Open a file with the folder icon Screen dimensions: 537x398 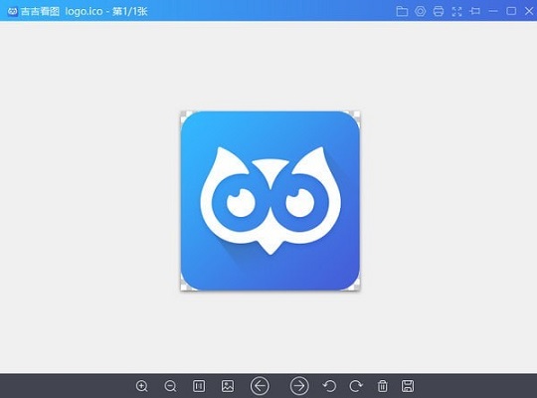pos(402,11)
